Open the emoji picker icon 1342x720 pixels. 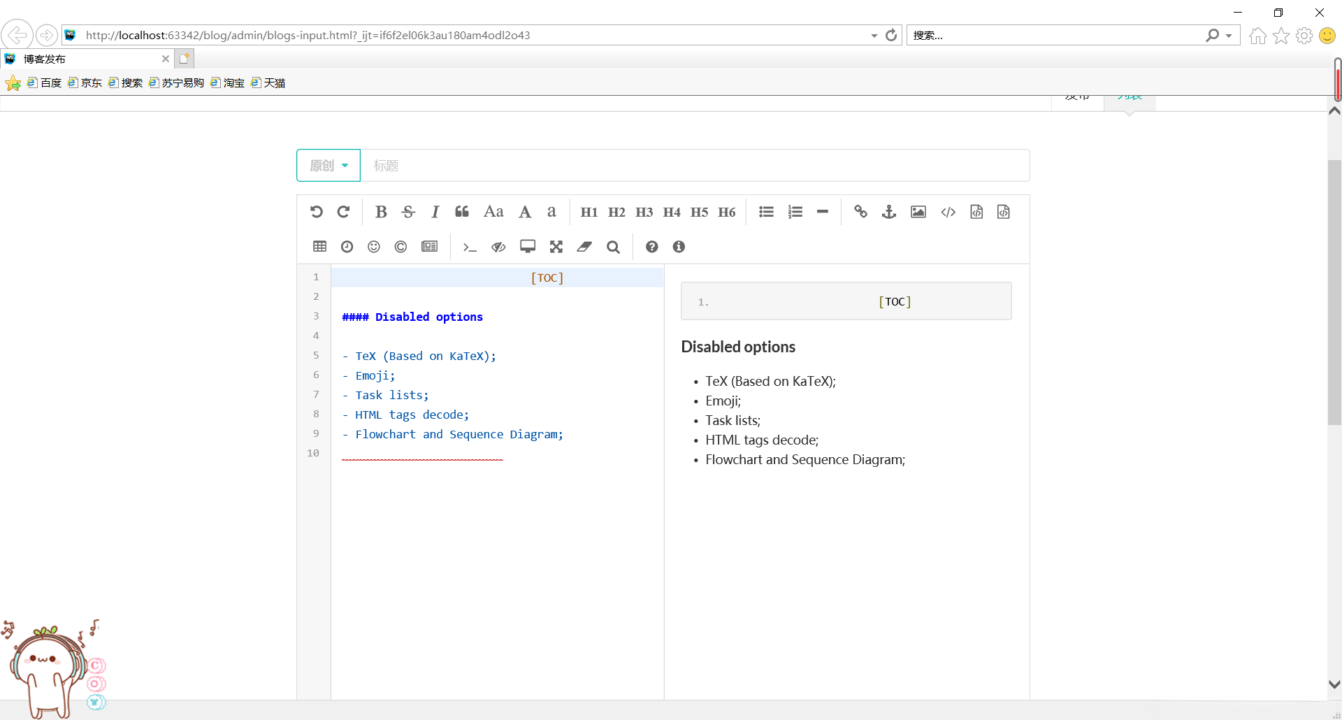pos(374,247)
